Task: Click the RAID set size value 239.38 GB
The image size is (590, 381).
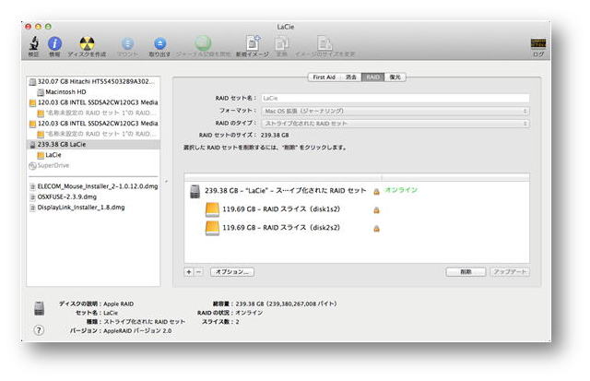Action: (275, 136)
